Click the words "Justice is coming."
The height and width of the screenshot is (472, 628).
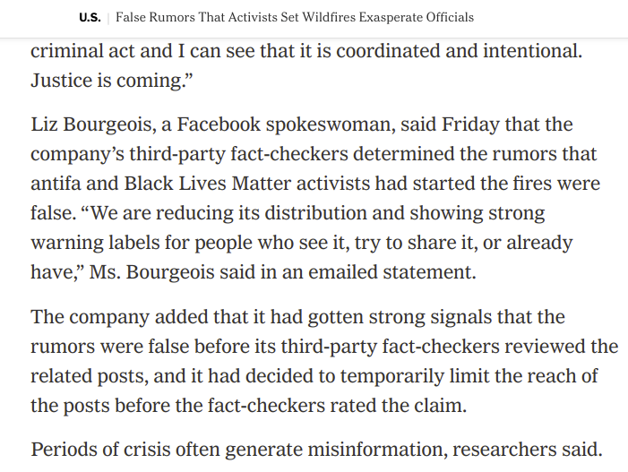(112, 80)
